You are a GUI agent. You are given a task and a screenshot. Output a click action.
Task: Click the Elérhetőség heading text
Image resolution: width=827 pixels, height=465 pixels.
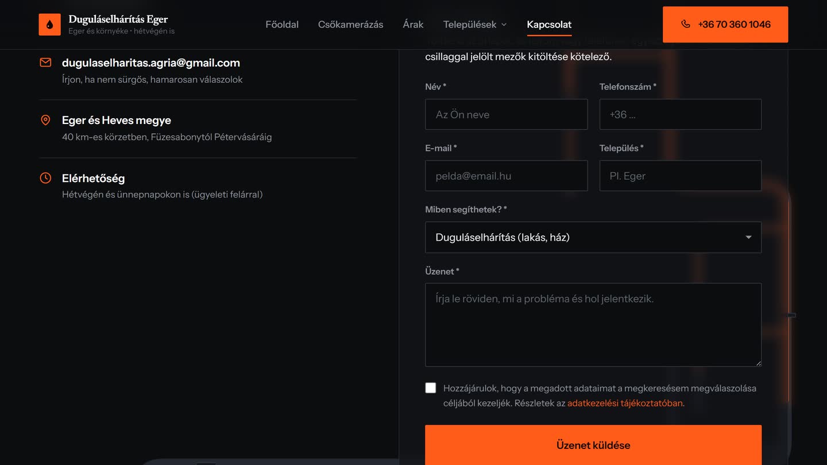pos(93,178)
